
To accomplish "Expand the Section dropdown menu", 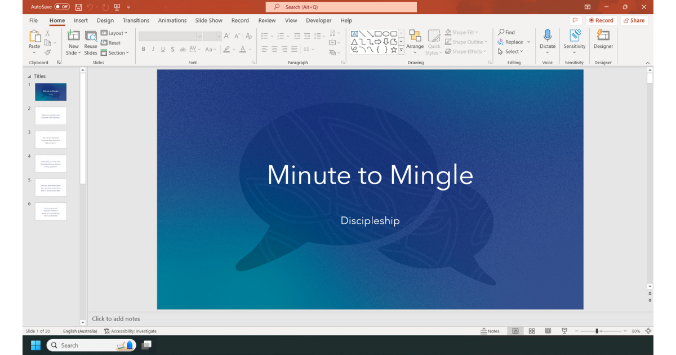I will (x=115, y=53).
